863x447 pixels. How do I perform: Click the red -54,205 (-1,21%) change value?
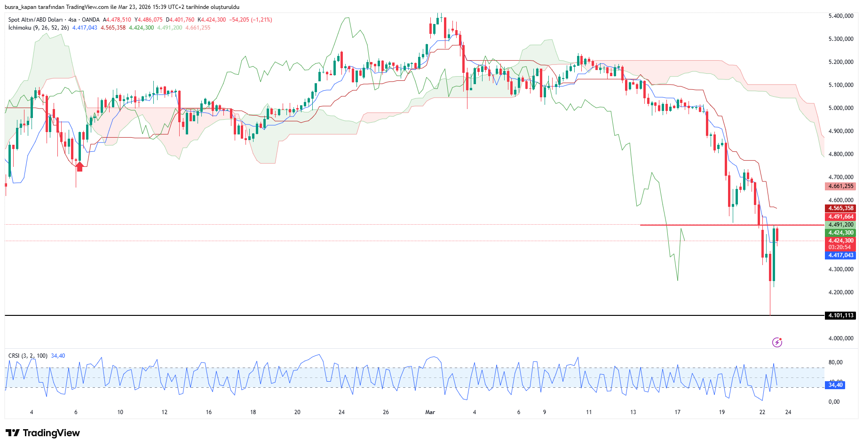click(x=251, y=20)
